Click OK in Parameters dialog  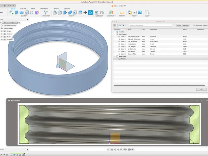201,89
